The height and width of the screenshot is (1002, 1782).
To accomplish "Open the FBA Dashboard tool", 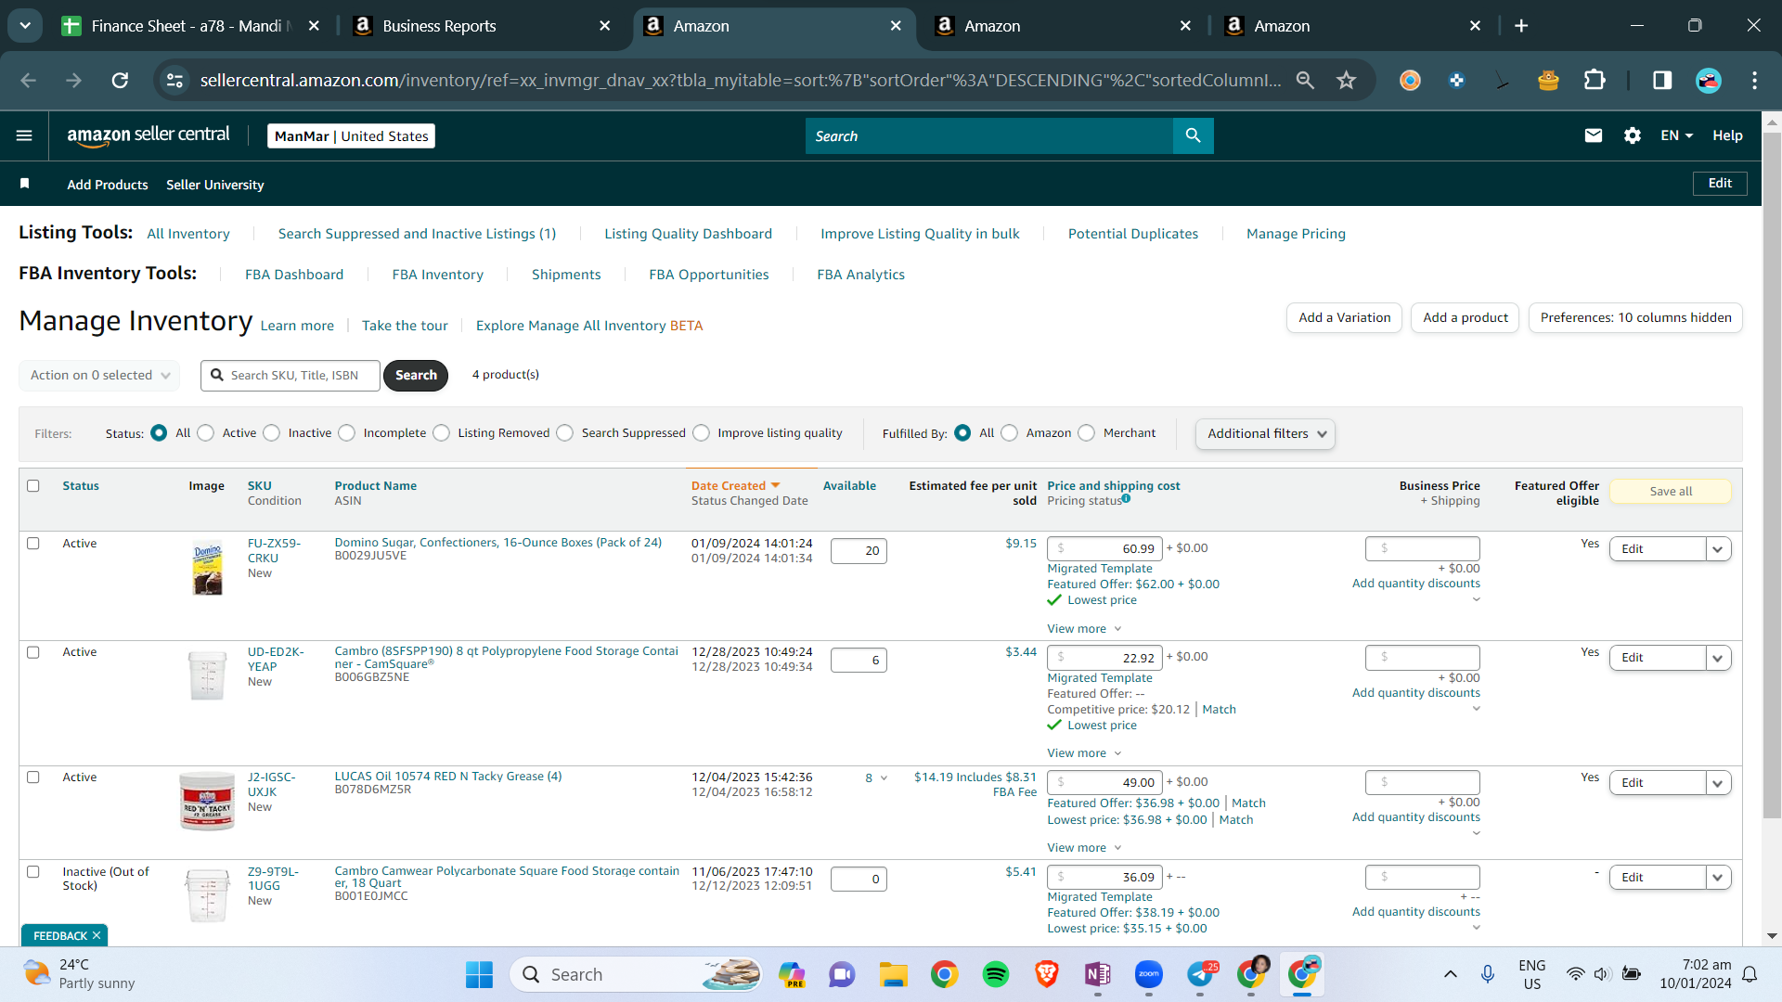I will (294, 275).
